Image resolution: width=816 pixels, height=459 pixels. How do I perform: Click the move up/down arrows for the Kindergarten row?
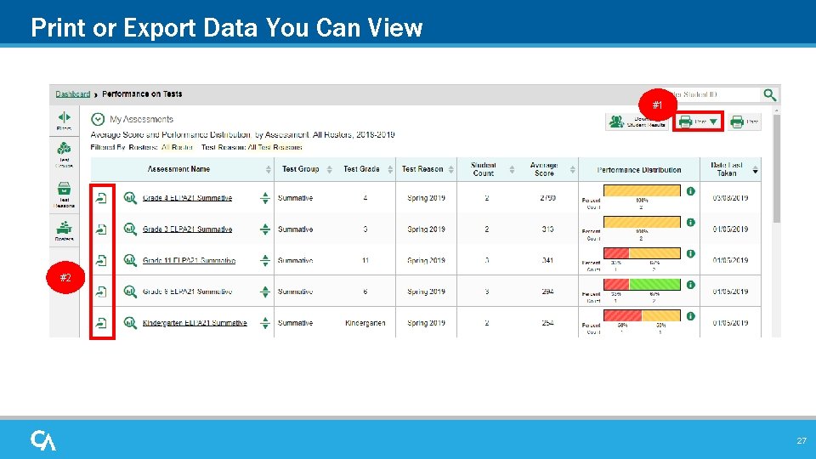[265, 323]
